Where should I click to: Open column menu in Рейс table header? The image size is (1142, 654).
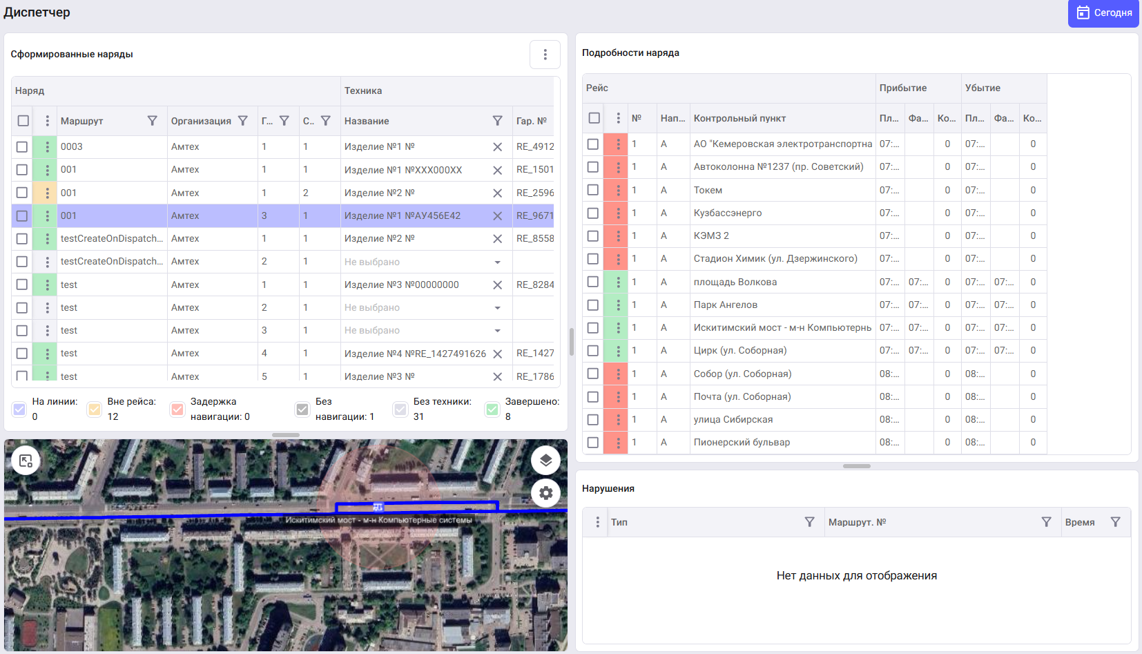(x=618, y=118)
